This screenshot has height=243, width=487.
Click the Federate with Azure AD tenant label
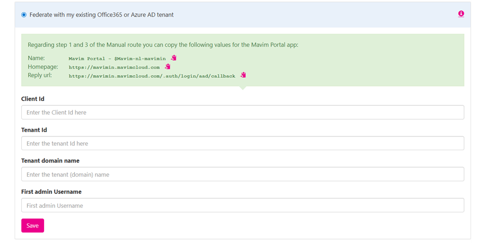pyautogui.click(x=102, y=15)
